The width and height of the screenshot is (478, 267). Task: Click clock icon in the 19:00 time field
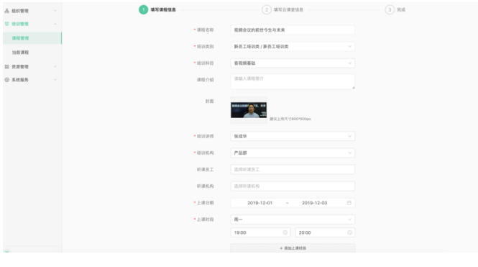coord(285,232)
